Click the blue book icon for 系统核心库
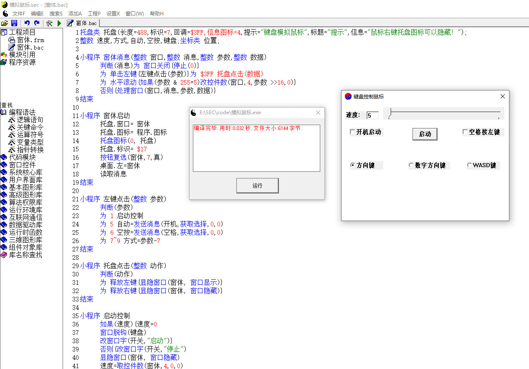 click(4, 172)
